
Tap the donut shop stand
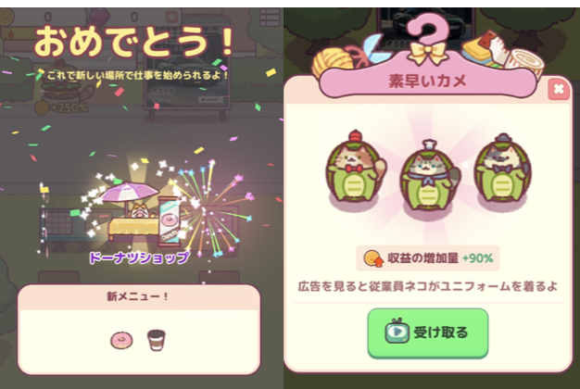coord(143,213)
